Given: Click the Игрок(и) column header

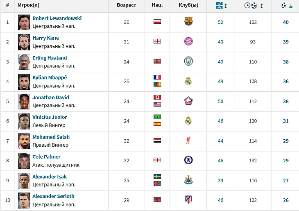Looking at the screenshot, I should pos(29,5).
